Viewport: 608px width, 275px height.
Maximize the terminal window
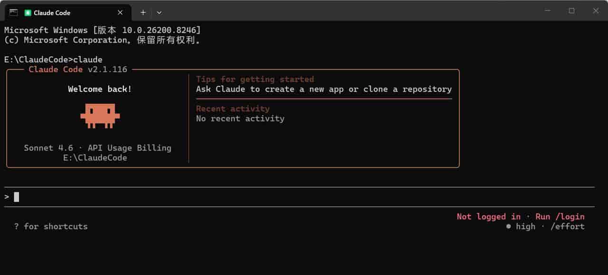click(x=571, y=11)
